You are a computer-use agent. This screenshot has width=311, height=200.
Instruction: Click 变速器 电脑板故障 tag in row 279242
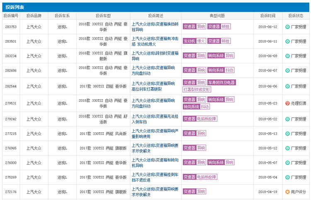[200, 119]
